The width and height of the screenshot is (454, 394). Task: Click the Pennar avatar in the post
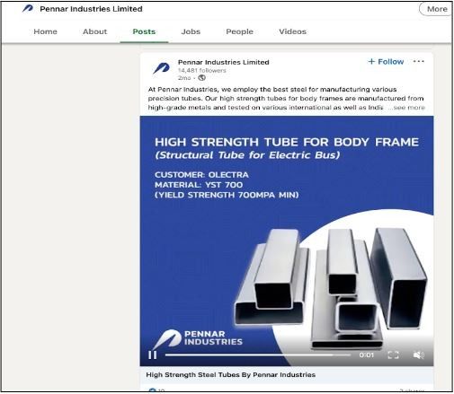(161, 68)
